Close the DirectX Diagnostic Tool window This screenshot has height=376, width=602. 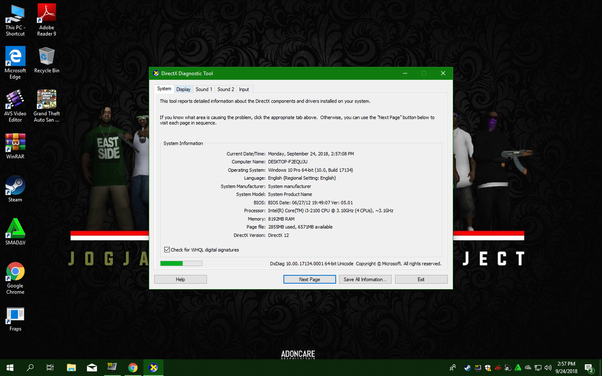coord(443,73)
